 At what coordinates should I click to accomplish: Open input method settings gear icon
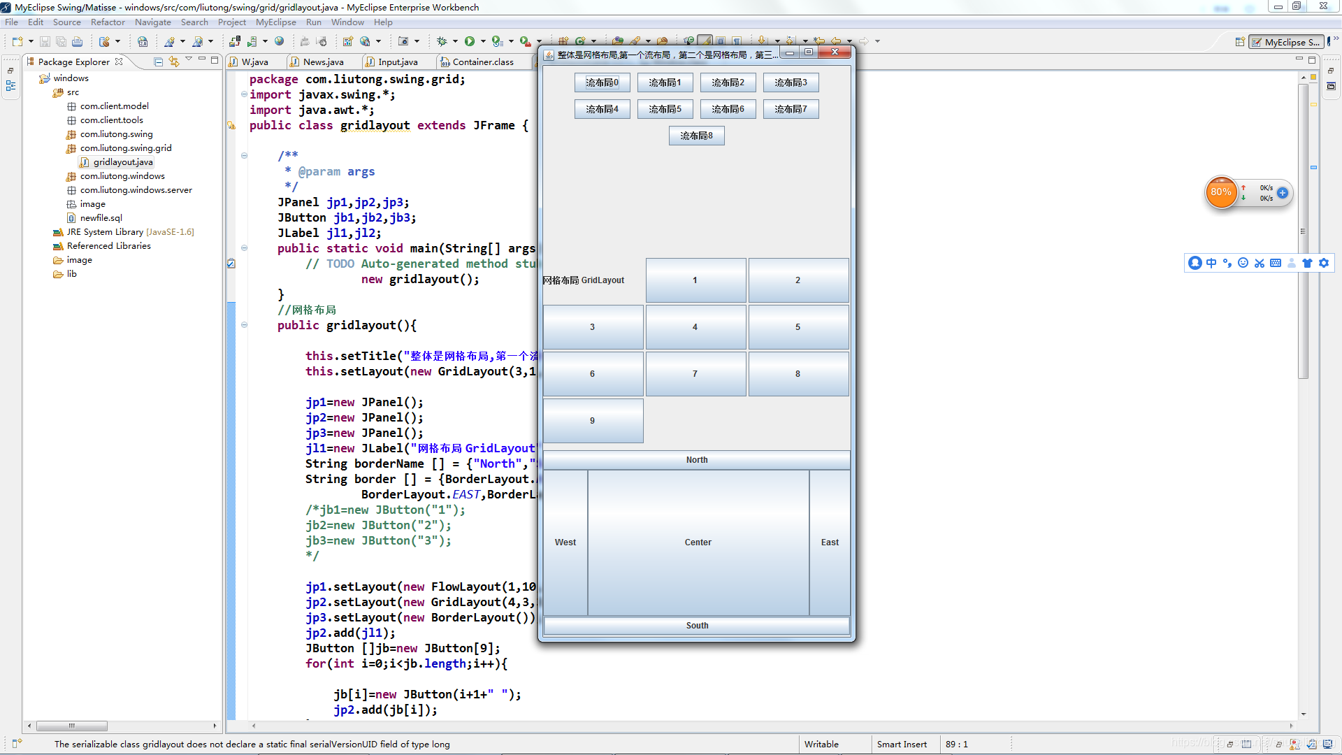[x=1324, y=263]
